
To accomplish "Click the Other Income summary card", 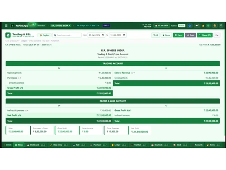I will click(x=91, y=130).
